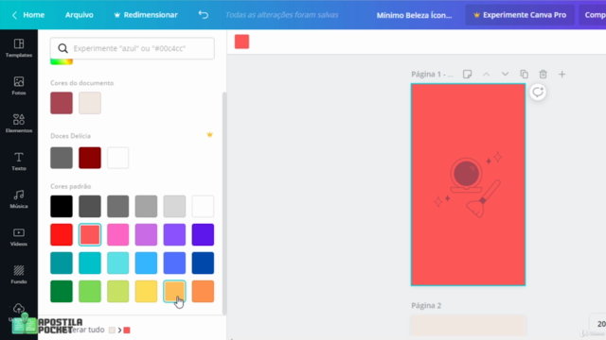The image size is (606, 340).
Task: Click the medium gray default color swatch
Action: tap(117, 206)
